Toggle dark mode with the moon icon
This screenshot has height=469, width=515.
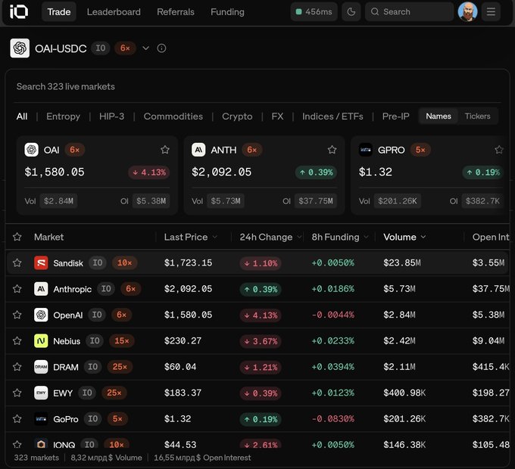click(351, 12)
